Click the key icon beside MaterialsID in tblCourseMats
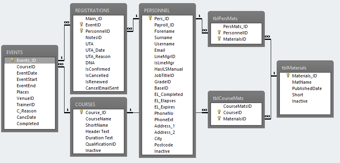340x163 pixels. click(219, 119)
